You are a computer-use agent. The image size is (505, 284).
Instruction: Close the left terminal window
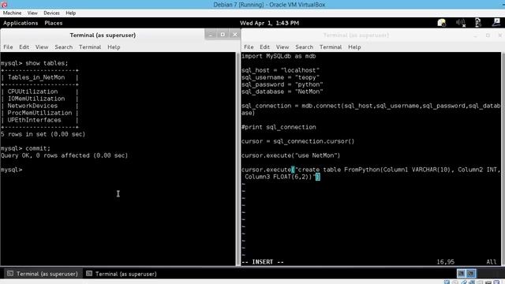(235, 35)
